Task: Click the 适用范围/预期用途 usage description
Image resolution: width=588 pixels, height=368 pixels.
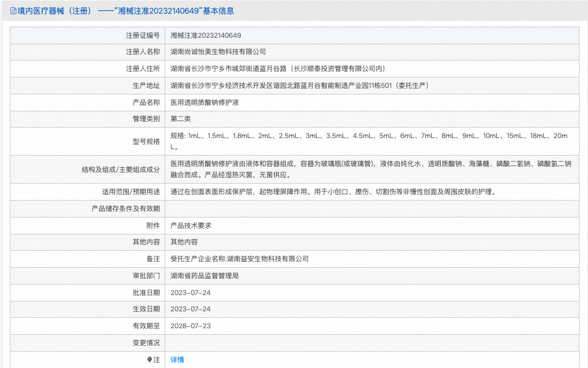Action: coord(333,192)
